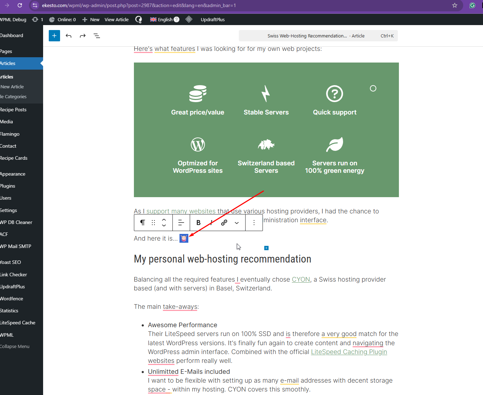
Task: Open the English language switcher
Action: pyautogui.click(x=161, y=19)
